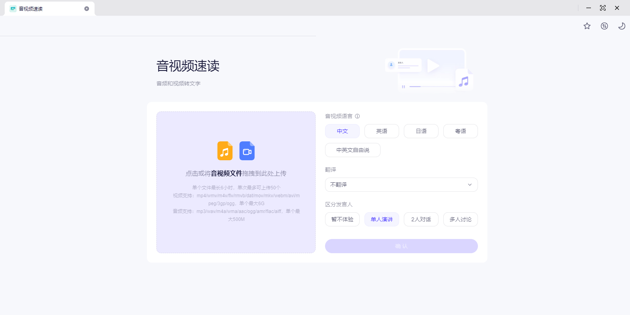This screenshot has width=630, height=315.
Task: Pick 粤语 language option
Action: (460, 131)
